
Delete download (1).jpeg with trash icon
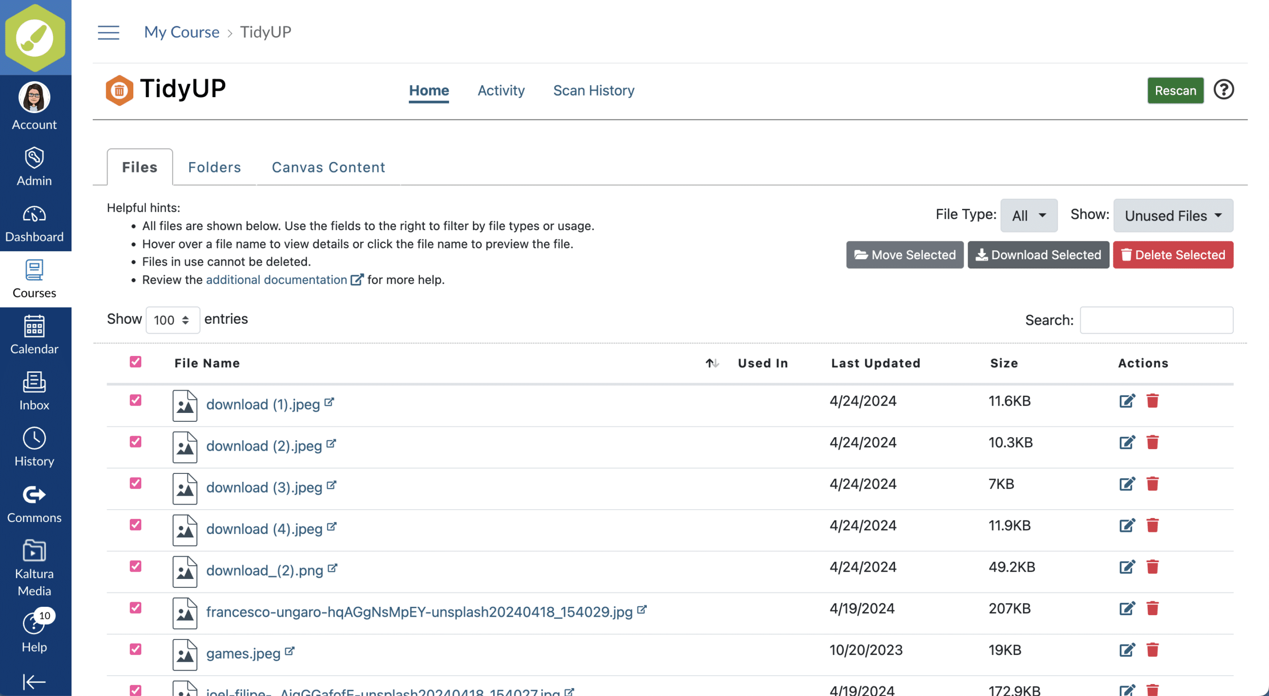(1153, 401)
